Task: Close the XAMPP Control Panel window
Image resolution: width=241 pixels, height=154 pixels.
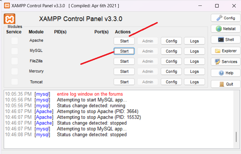Action: (x=234, y=6)
